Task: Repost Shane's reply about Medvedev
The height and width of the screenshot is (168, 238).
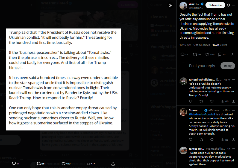Action: (x=201, y=140)
